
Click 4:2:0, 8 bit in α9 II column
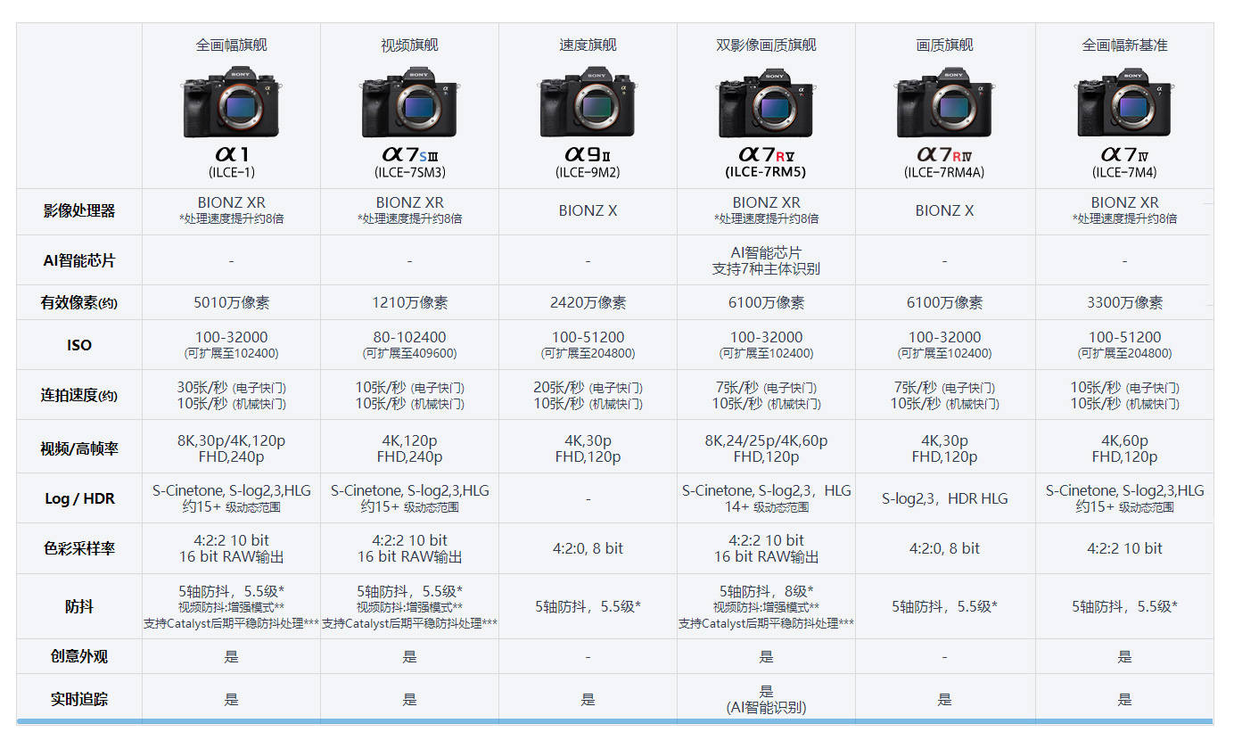point(588,548)
